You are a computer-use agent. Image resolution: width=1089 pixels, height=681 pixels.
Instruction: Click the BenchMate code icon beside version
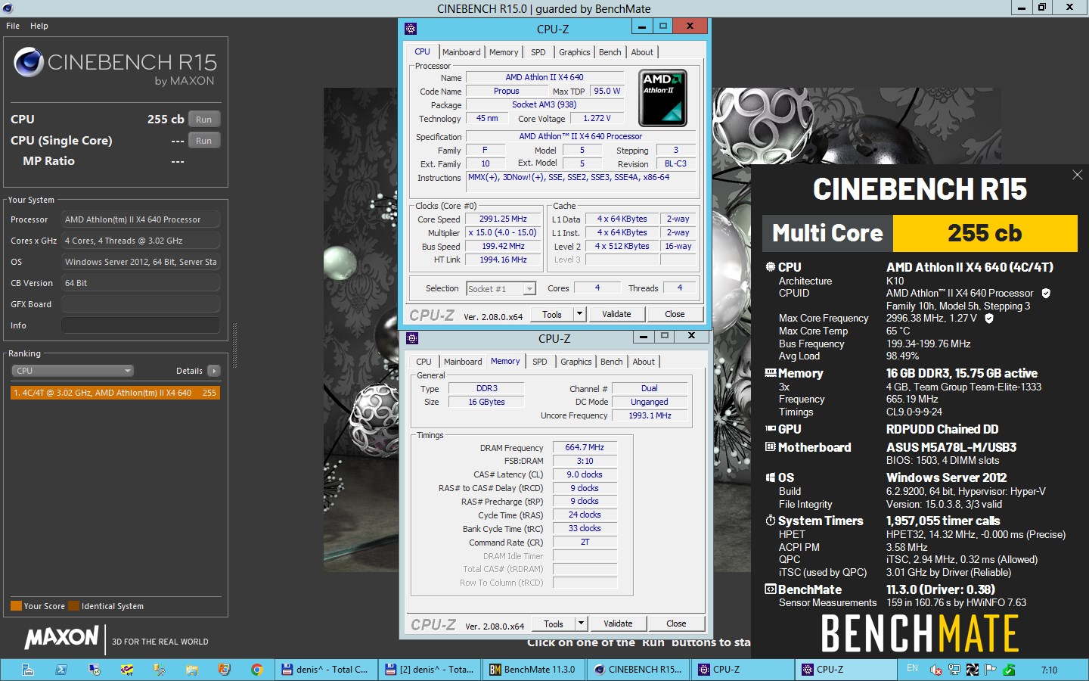pyautogui.click(x=771, y=589)
